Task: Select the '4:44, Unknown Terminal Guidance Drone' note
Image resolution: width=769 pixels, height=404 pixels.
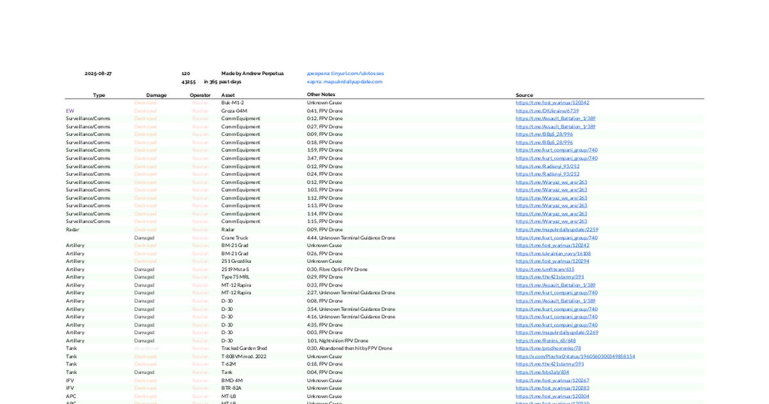Action: coord(351,238)
